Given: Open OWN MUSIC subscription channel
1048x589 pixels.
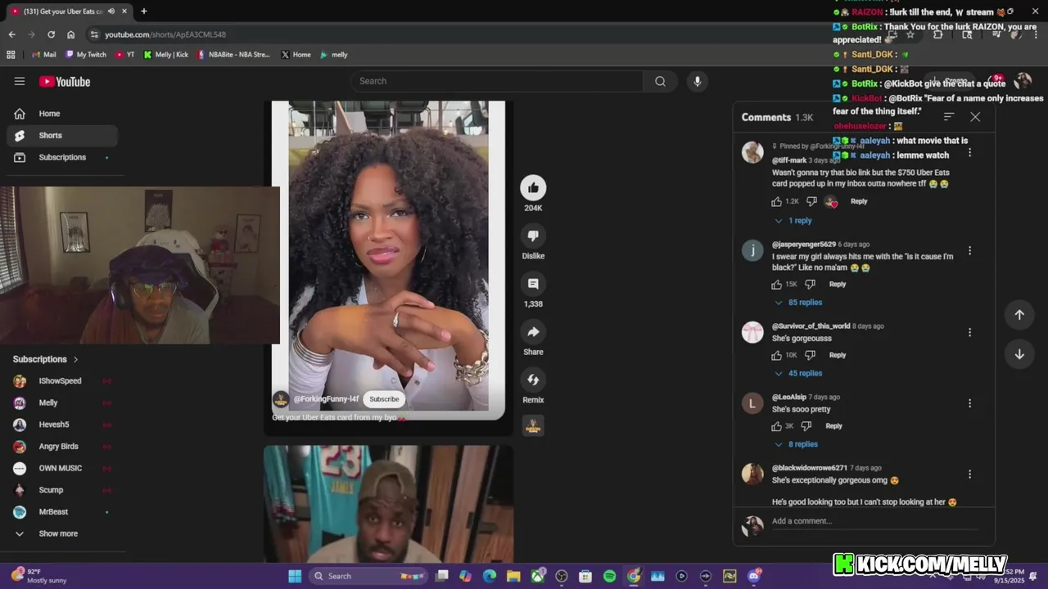Looking at the screenshot, I should 62,468.
